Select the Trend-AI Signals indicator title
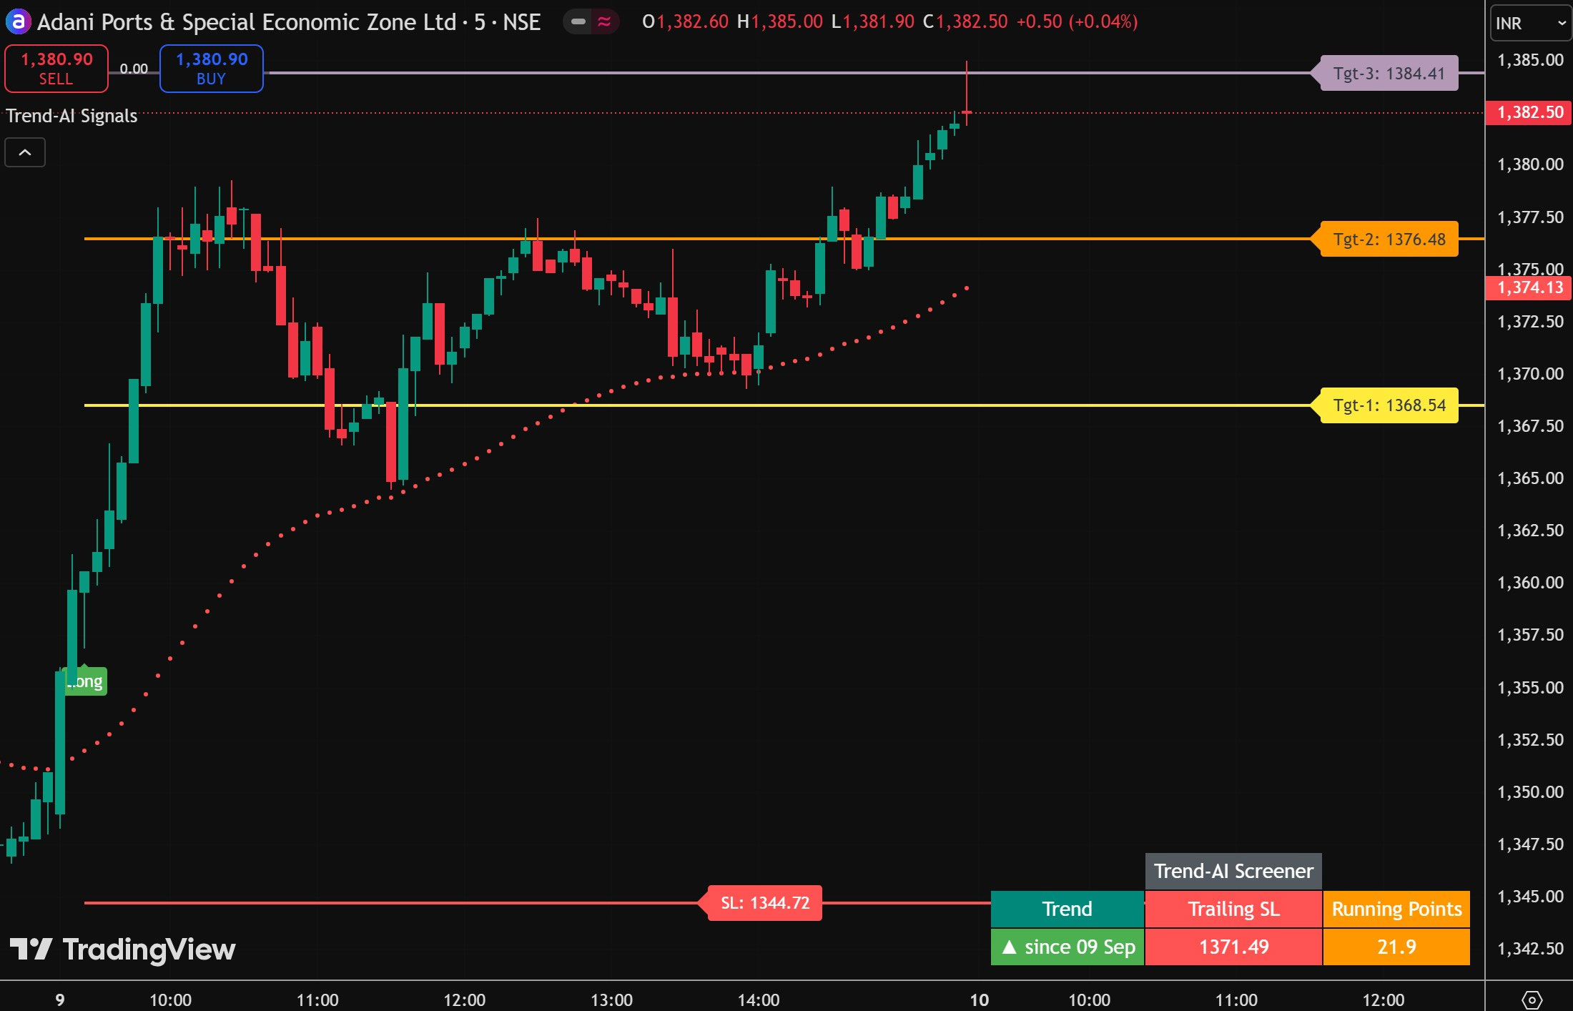This screenshot has width=1573, height=1011. [71, 116]
